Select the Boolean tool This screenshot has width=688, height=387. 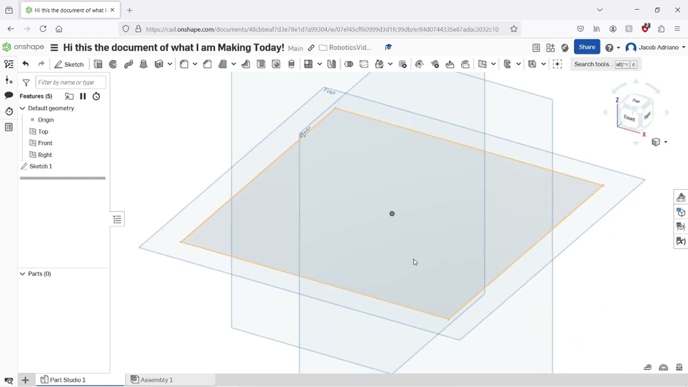pos(349,64)
